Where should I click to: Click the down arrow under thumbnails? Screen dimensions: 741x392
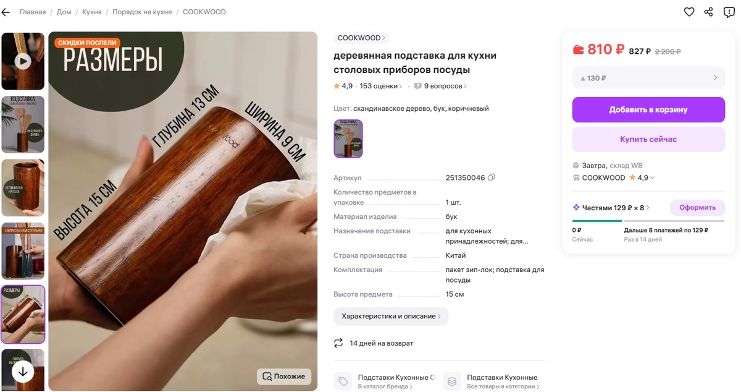(x=23, y=372)
